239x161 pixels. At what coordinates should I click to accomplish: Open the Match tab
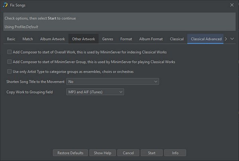pos(27,39)
